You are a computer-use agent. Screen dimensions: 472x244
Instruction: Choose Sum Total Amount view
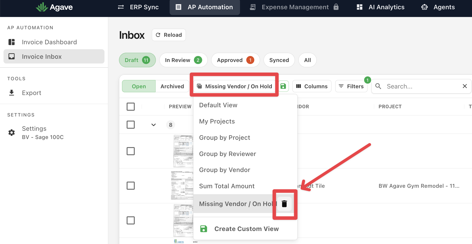tap(245, 186)
